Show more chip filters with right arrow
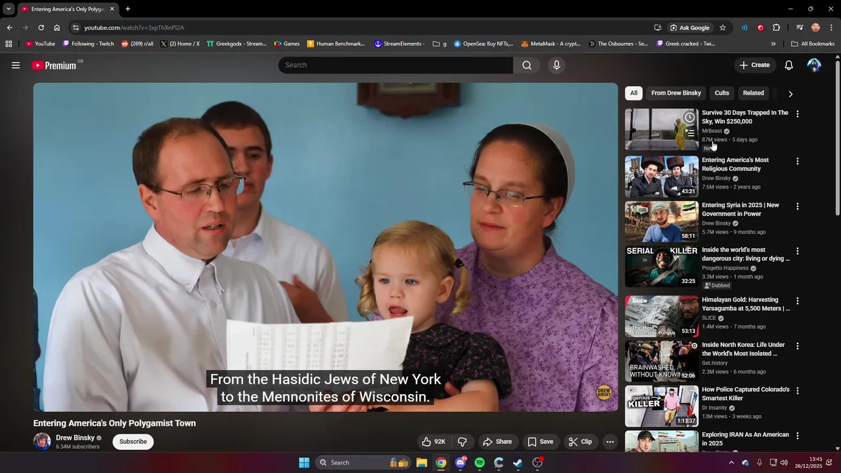The height and width of the screenshot is (473, 841). pos(790,94)
